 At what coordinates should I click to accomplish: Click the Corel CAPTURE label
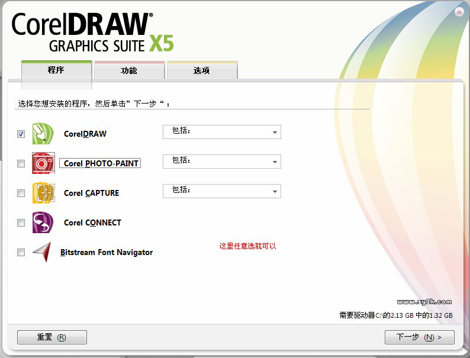coord(91,193)
